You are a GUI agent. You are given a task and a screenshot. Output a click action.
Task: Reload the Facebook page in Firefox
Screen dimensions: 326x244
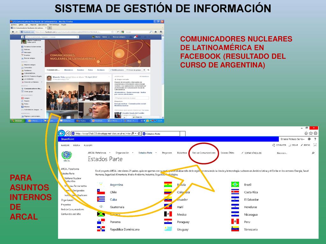tap(118, 32)
